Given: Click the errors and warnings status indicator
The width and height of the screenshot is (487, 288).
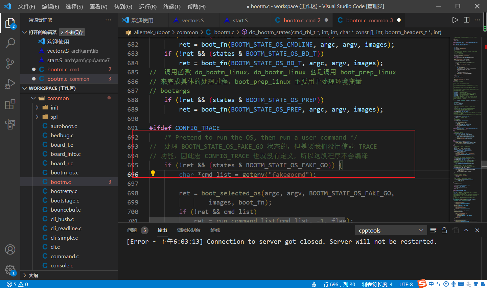Looking at the screenshot, I should (18, 284).
